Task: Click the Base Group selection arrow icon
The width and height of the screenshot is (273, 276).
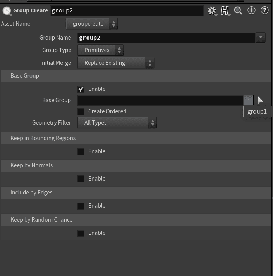Action: (x=261, y=100)
